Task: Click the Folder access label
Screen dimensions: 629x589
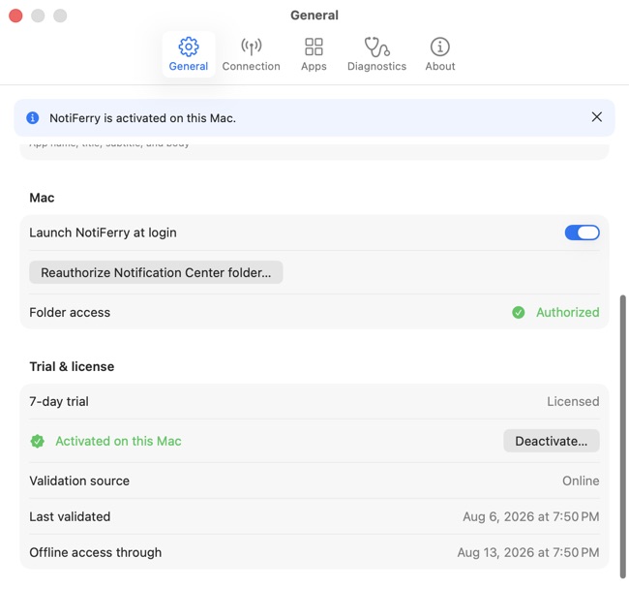Action: [x=70, y=312]
